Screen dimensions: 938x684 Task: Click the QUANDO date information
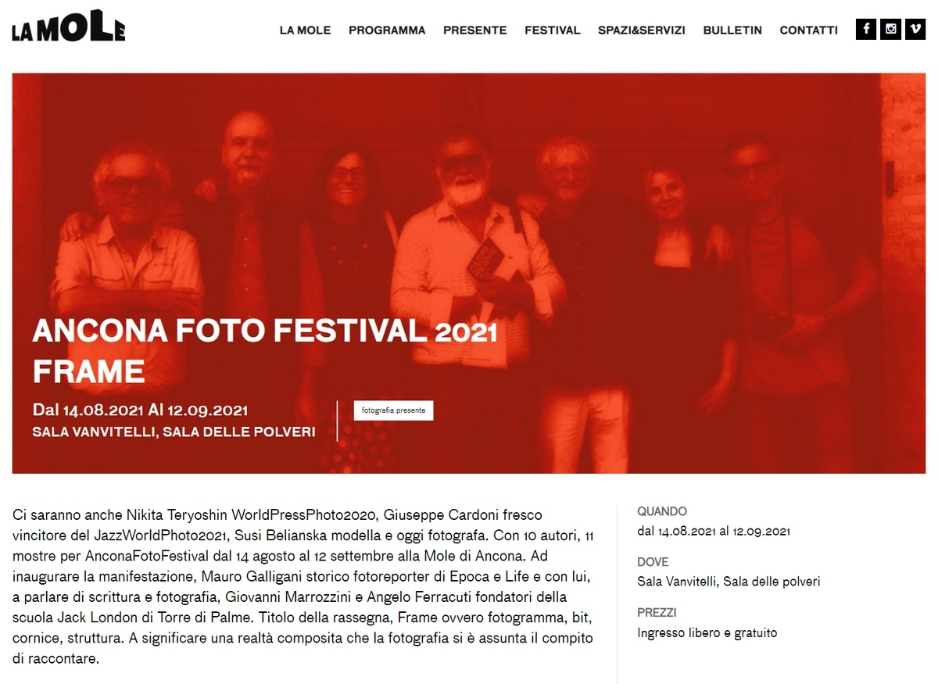714,532
